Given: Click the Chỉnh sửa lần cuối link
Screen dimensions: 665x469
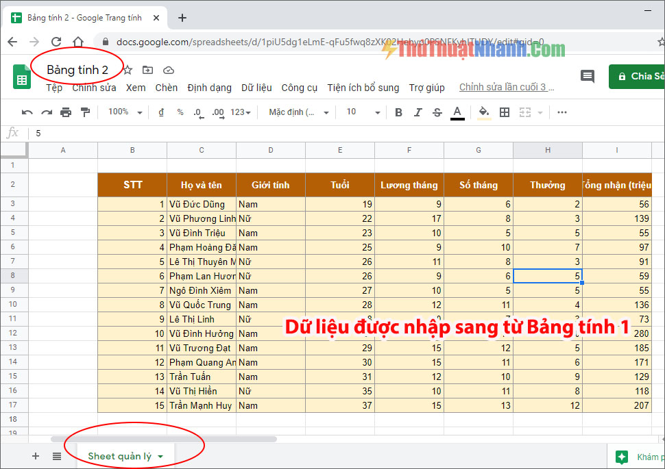Looking at the screenshot, I should coord(507,87).
